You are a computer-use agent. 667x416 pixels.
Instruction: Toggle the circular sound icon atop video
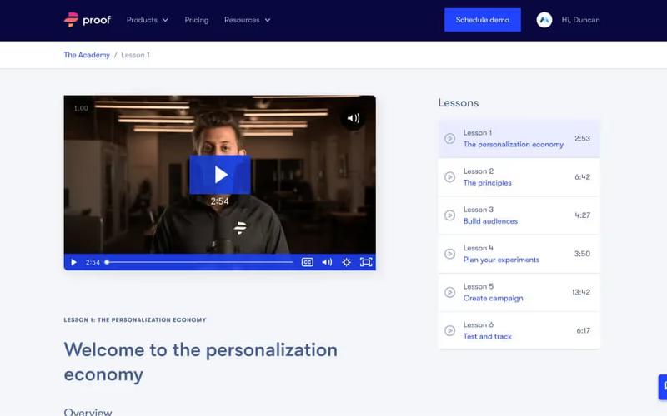point(353,118)
